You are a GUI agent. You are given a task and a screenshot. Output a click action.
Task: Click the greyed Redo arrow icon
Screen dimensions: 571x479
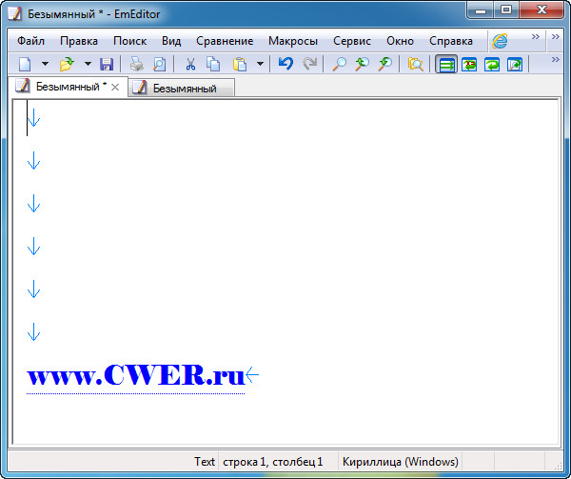[x=309, y=64]
